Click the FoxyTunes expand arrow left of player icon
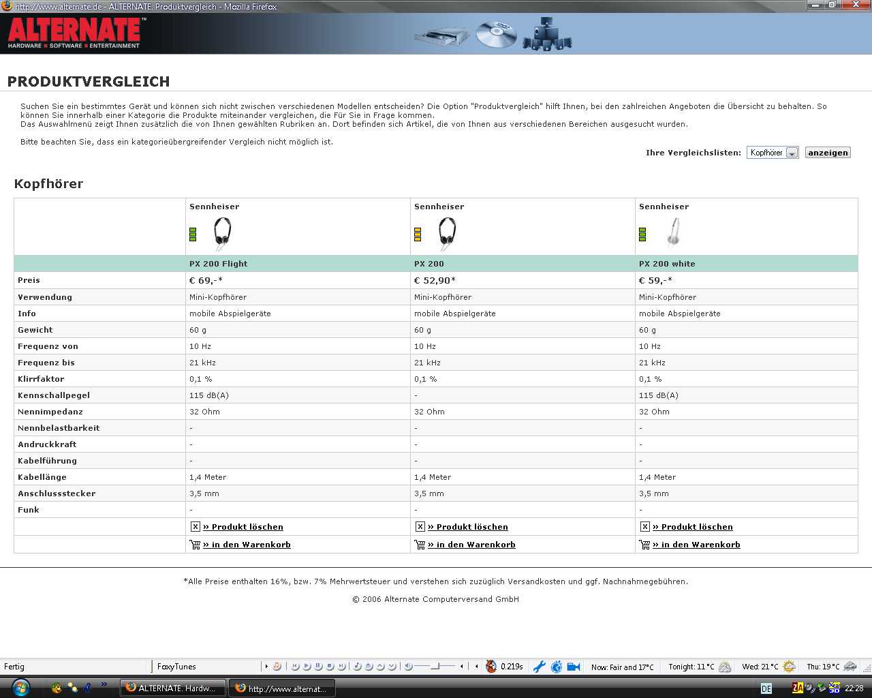The image size is (872, 698). coord(266,667)
